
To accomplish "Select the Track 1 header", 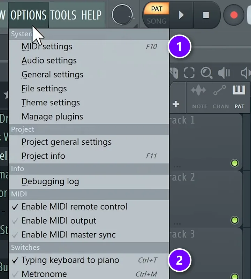I will [206, 142].
